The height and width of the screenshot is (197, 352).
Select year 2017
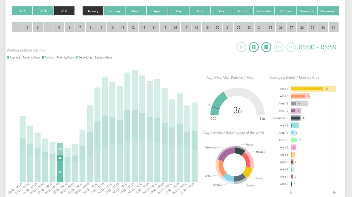64,11
